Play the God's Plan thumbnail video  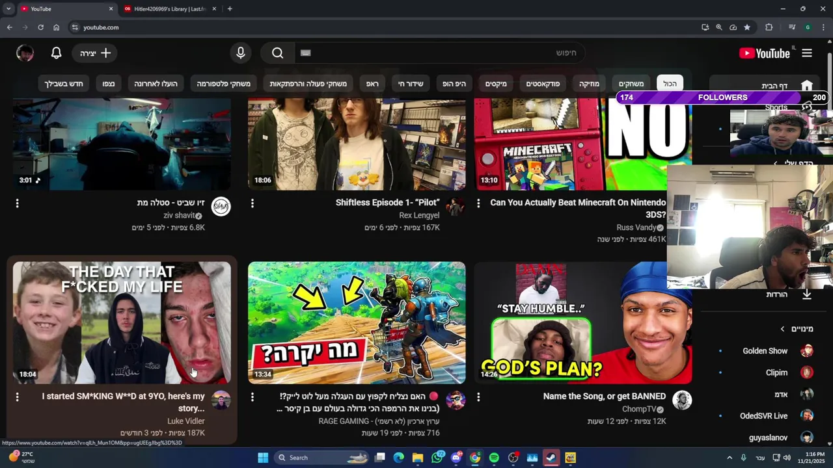click(582, 322)
